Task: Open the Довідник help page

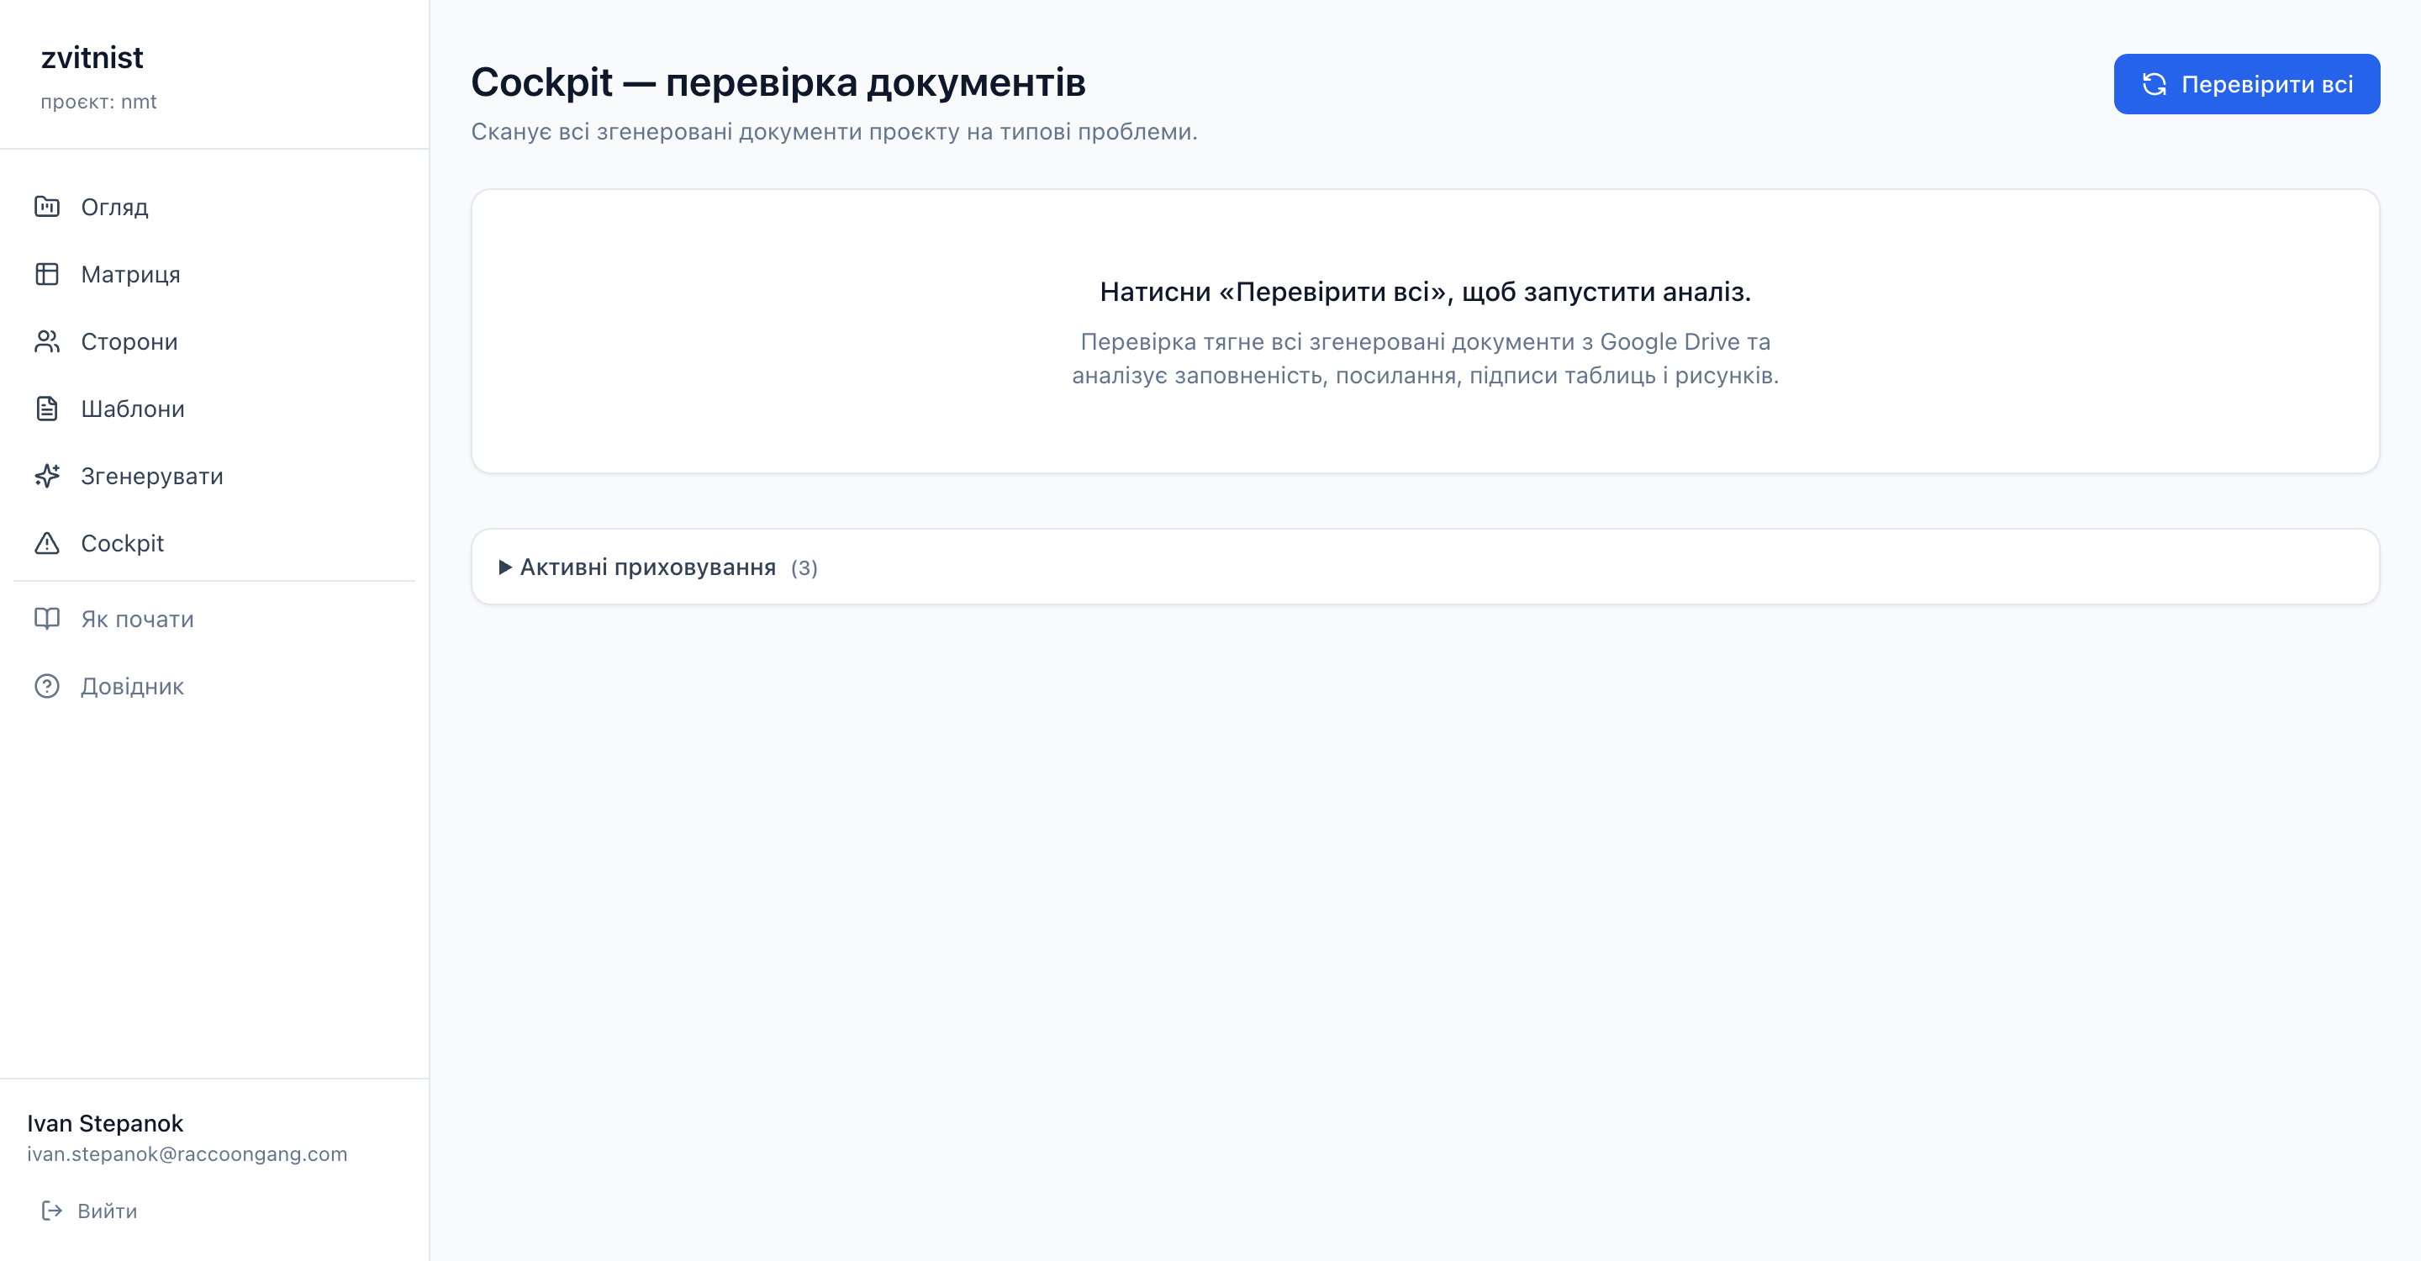Action: (x=214, y=686)
